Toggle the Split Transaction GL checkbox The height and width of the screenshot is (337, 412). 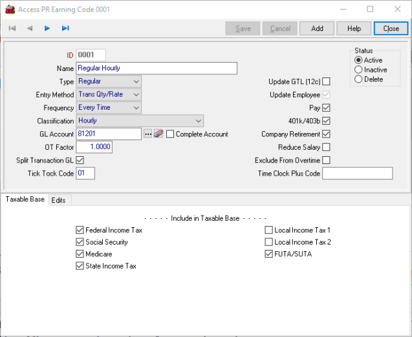click(x=80, y=160)
